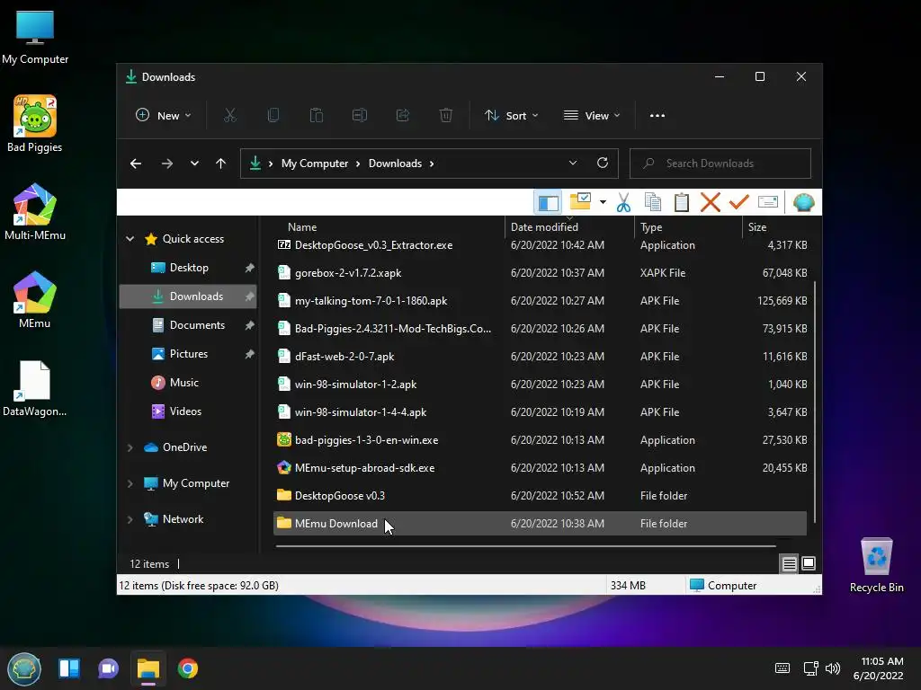Click the clipboard Paste icon in the classic toolbar
Screen dimensions: 921x690
[682, 202]
